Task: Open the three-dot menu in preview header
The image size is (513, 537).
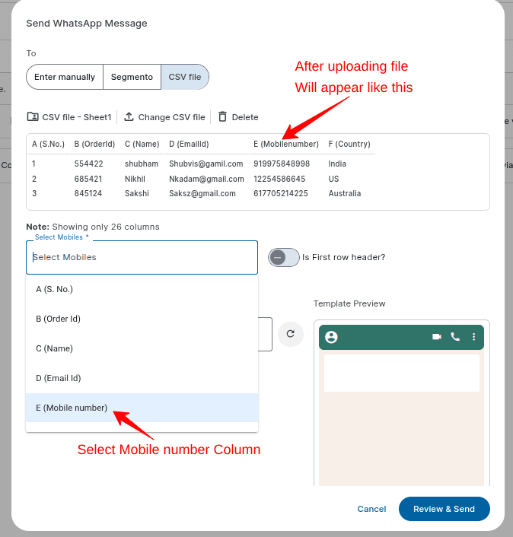Action: click(473, 337)
